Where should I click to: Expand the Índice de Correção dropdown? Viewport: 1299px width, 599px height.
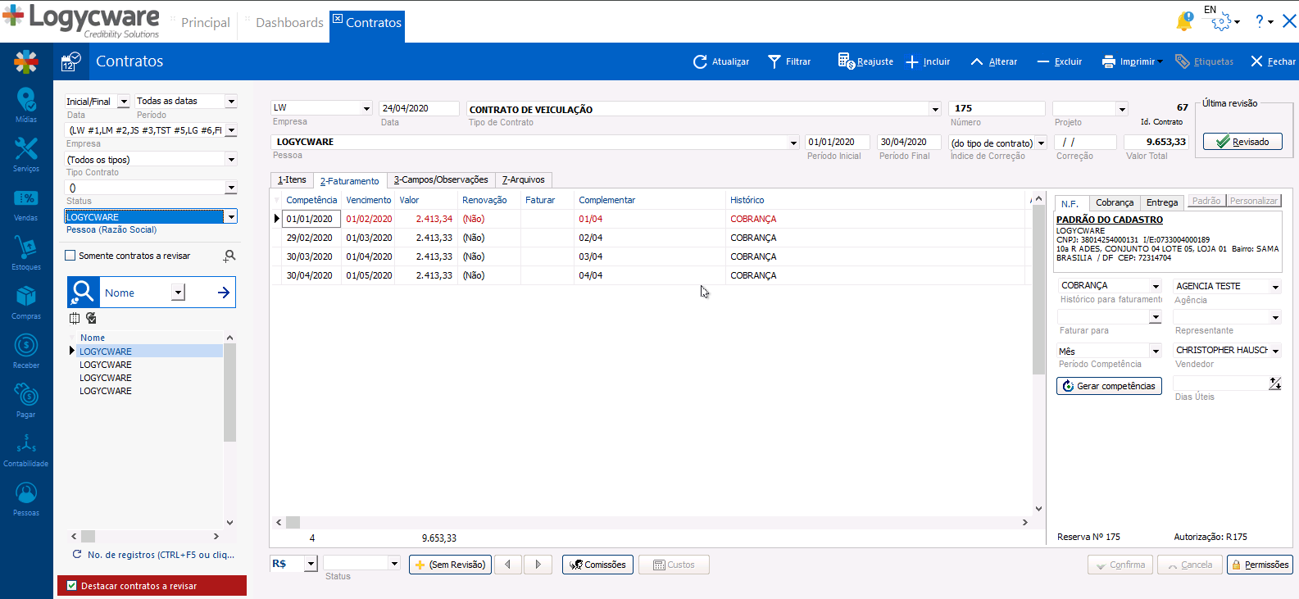click(1041, 143)
